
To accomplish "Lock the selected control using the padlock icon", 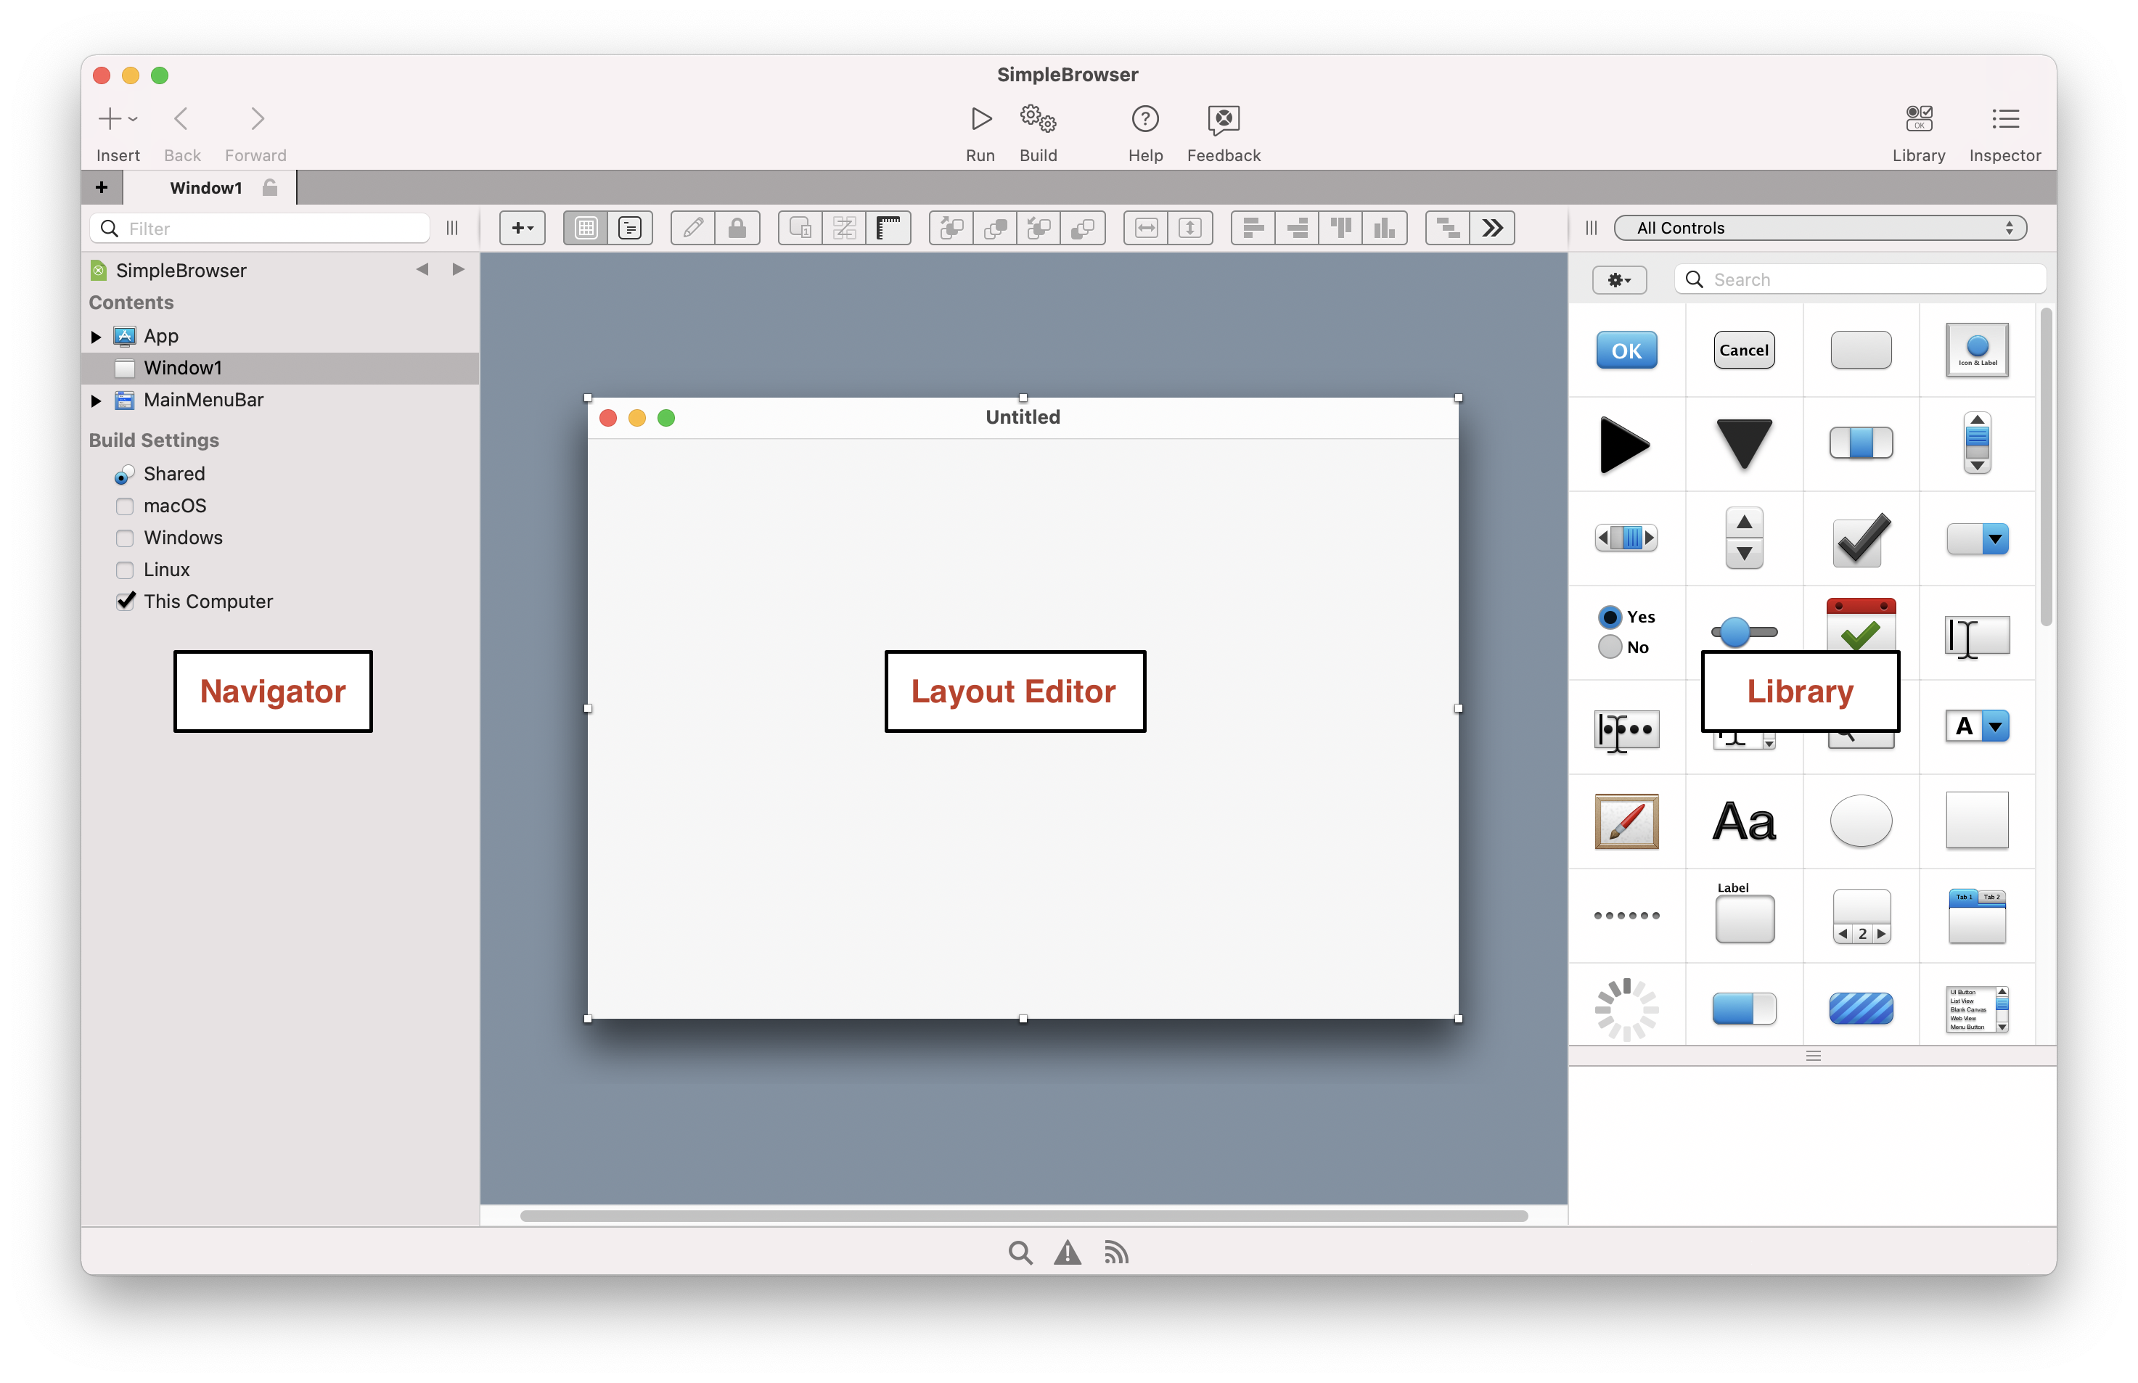I will point(738,228).
